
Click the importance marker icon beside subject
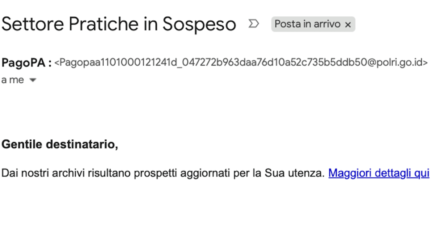[254, 24]
